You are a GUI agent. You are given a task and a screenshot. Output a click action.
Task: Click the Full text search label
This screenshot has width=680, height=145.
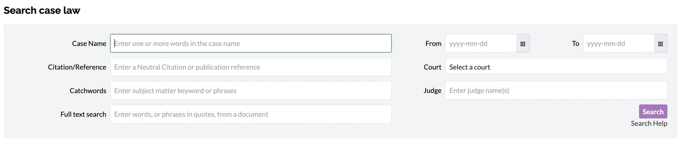click(x=83, y=114)
